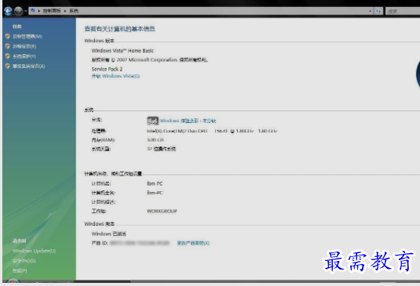Click shield icon next to 远程设置(R)

click(x=8, y=46)
